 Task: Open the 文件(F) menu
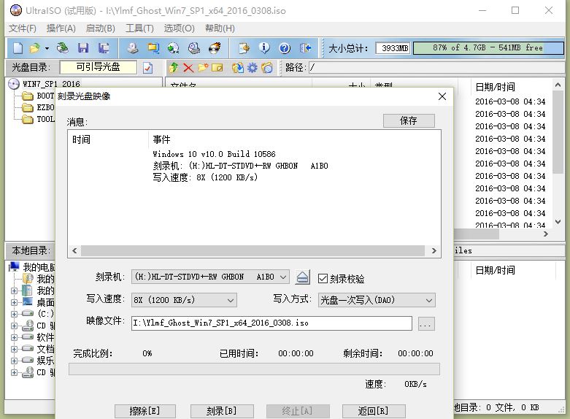coord(23,28)
